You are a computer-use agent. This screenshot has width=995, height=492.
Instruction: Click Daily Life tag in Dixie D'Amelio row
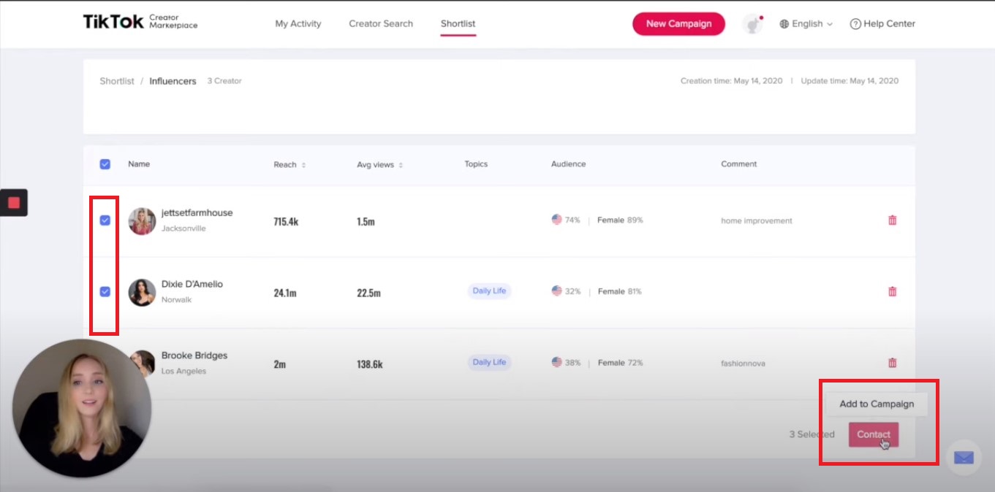pos(489,291)
